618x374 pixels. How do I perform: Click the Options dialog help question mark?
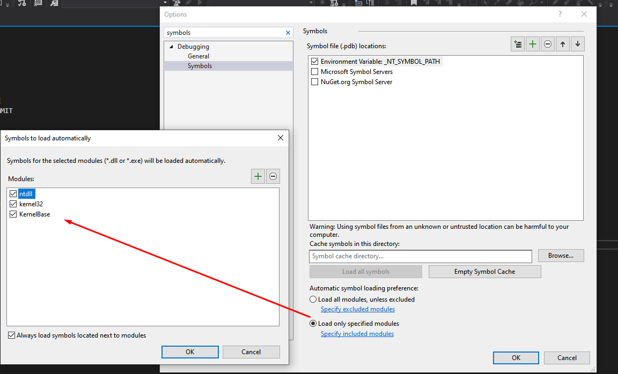[x=560, y=14]
